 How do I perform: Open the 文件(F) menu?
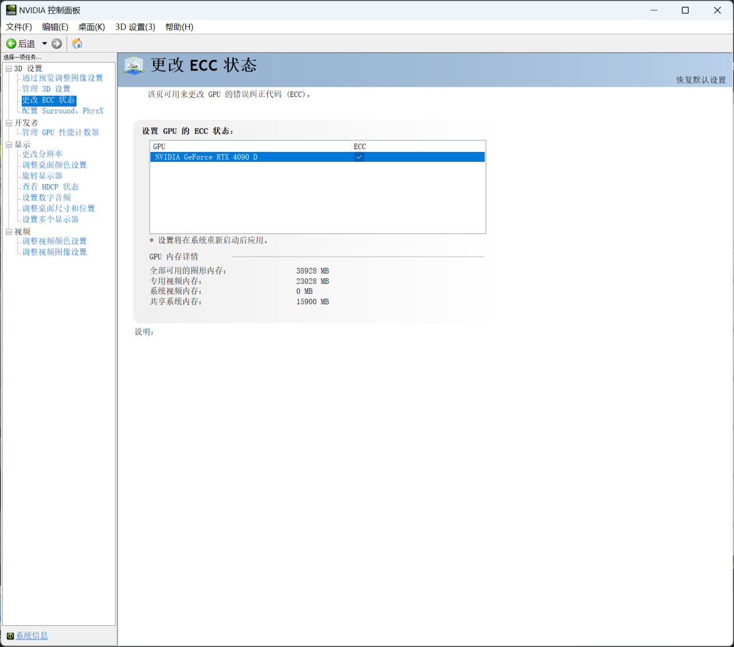pyautogui.click(x=19, y=27)
